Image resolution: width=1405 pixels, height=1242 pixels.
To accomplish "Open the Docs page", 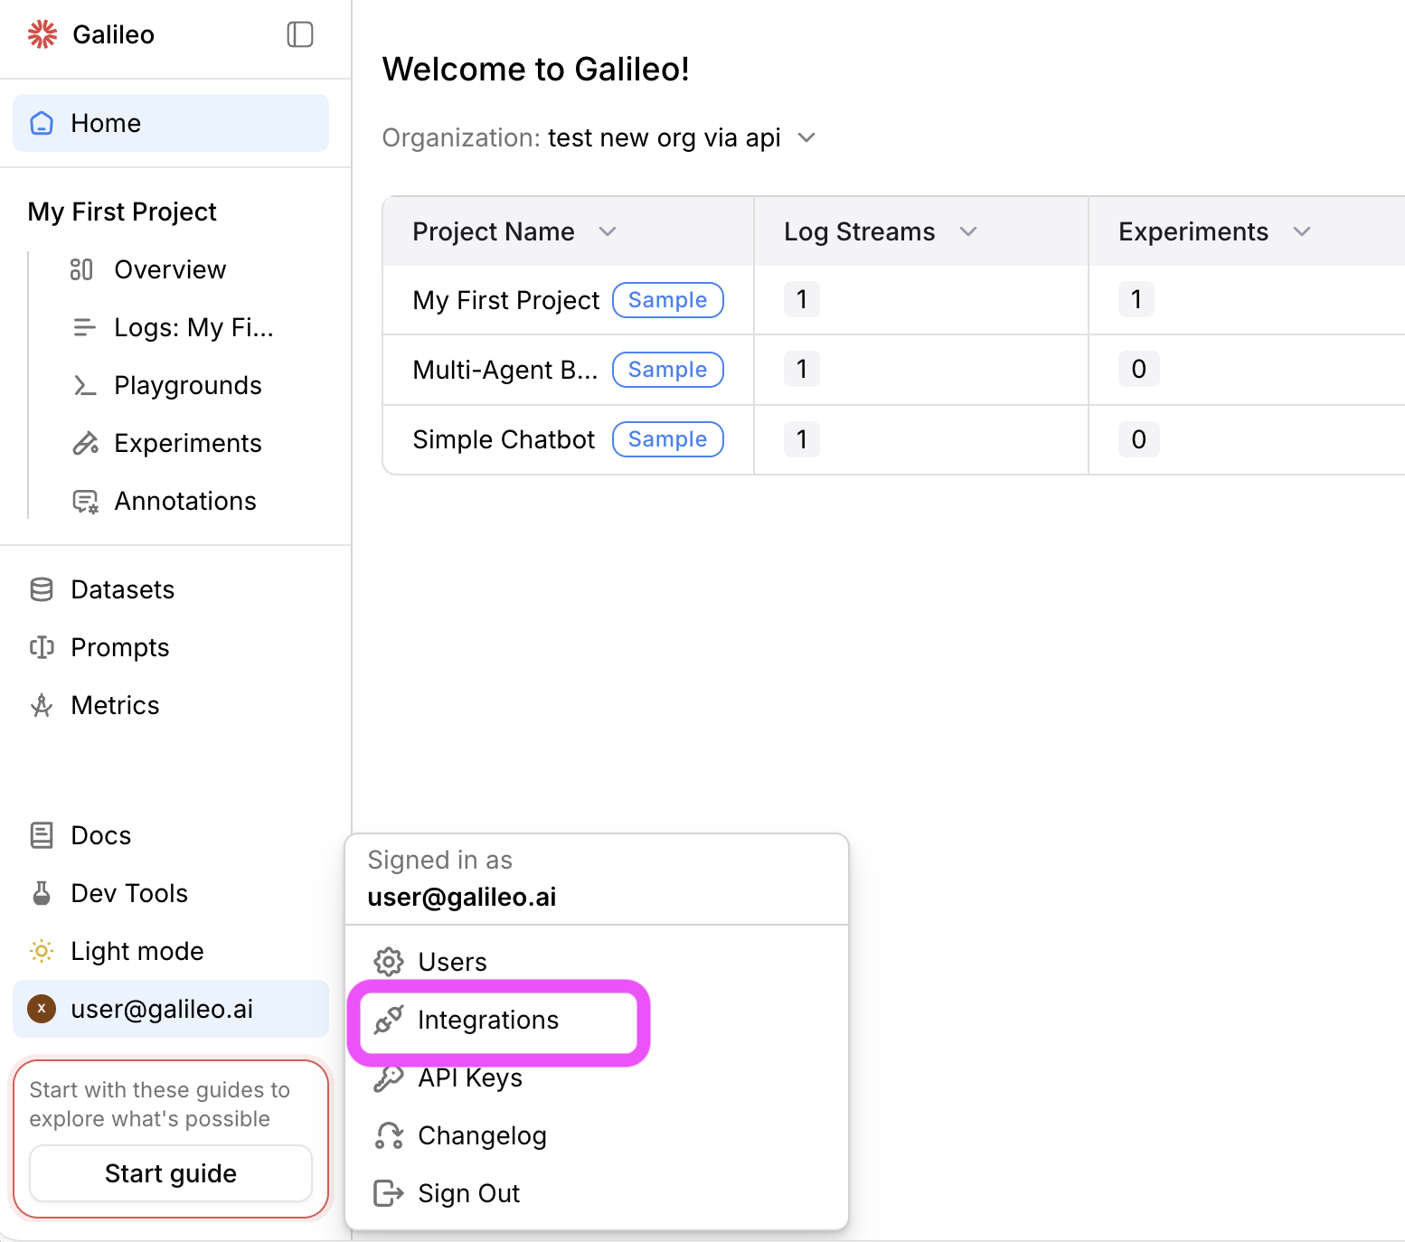I will [x=100, y=835].
